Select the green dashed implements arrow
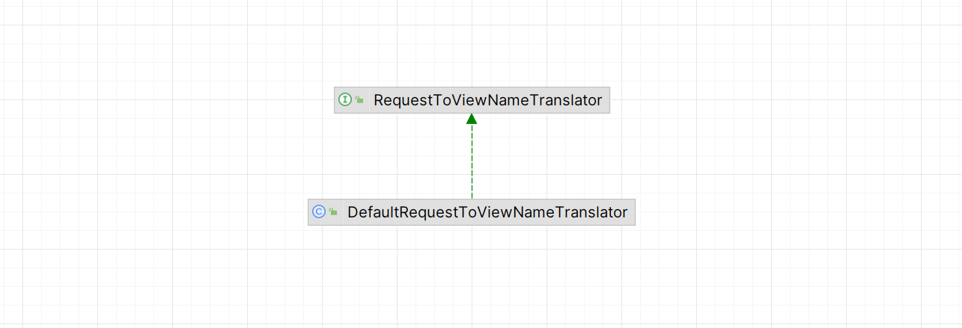962x328 pixels. pyautogui.click(x=472, y=156)
